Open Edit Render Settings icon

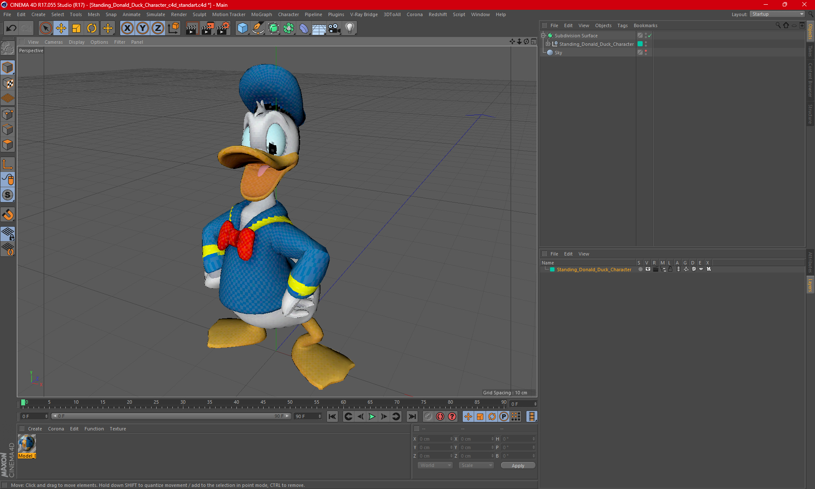(223, 28)
